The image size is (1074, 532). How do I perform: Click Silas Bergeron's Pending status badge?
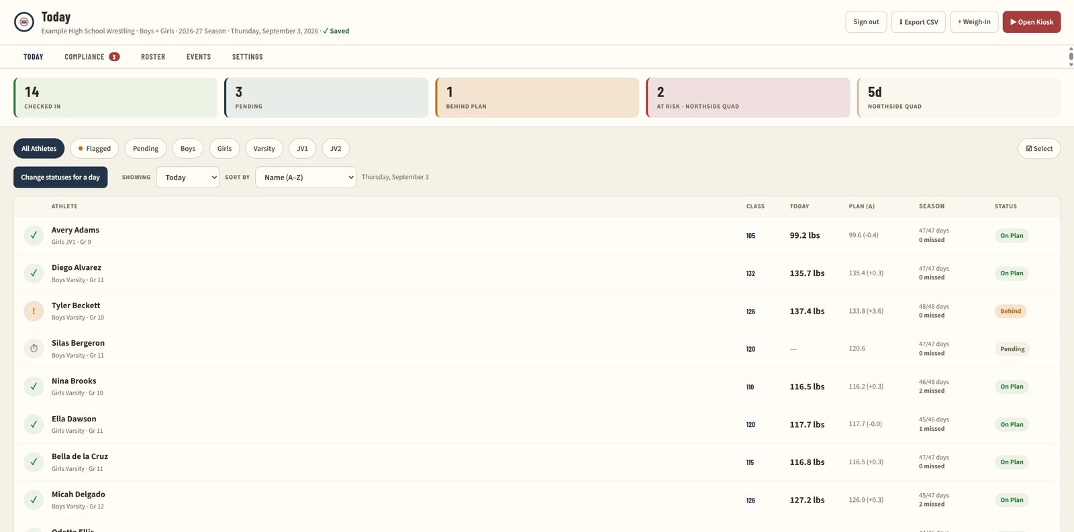1012,349
